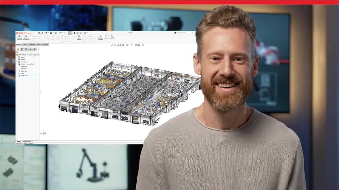Expand the Annotations tree node

click(x=17, y=62)
